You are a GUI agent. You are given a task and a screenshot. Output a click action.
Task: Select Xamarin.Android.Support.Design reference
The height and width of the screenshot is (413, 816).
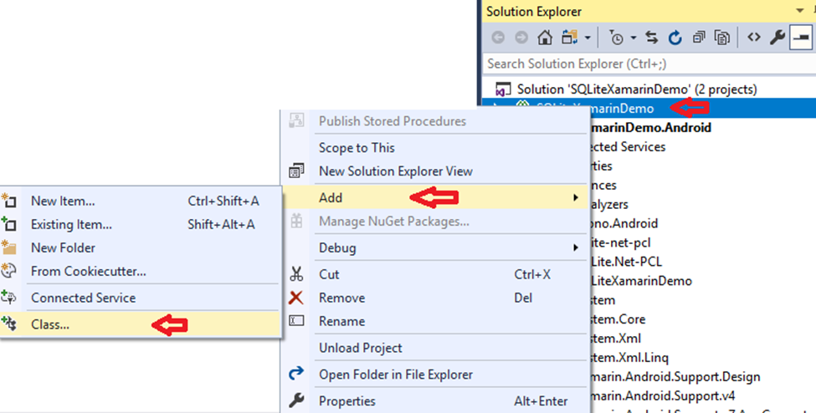pos(675,376)
